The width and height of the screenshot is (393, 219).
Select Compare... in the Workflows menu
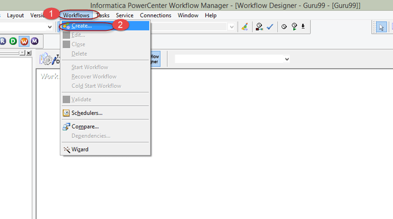85,126
